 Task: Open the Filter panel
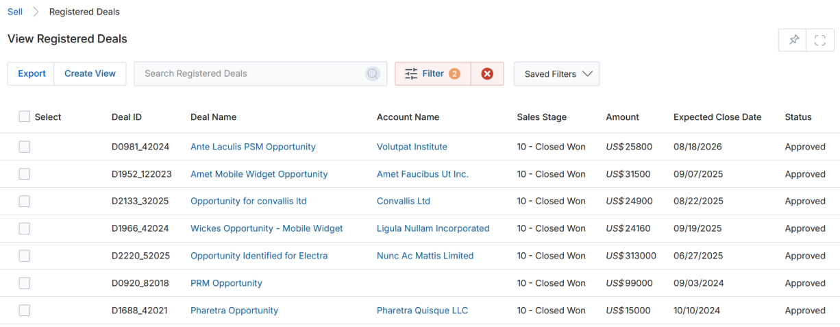pyautogui.click(x=433, y=74)
